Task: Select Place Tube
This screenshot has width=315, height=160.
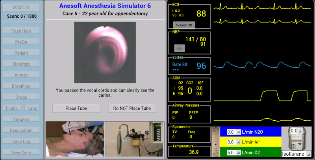Action: tap(76, 109)
